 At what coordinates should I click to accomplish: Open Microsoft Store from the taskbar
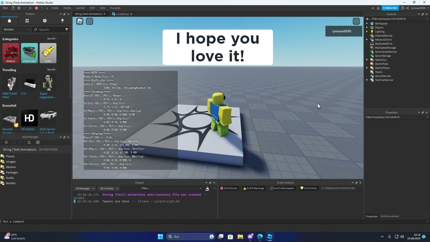tap(230, 237)
